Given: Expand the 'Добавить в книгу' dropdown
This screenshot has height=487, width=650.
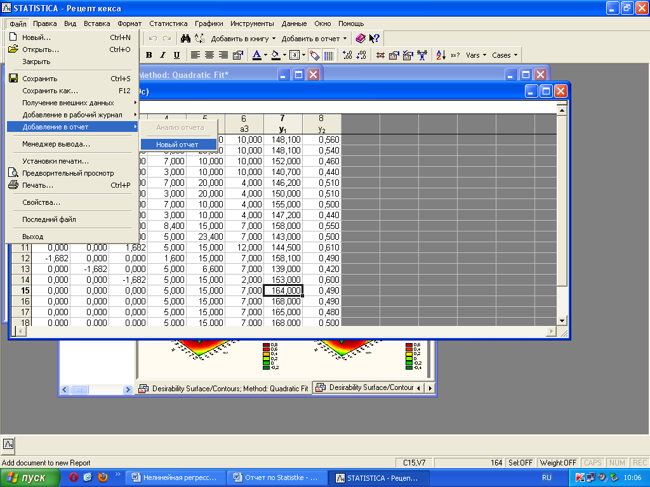Looking at the screenshot, I should 274,39.
